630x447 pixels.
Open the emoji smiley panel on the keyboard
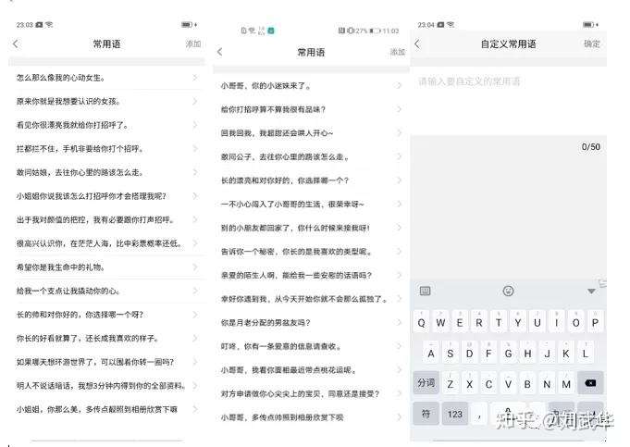(508, 291)
